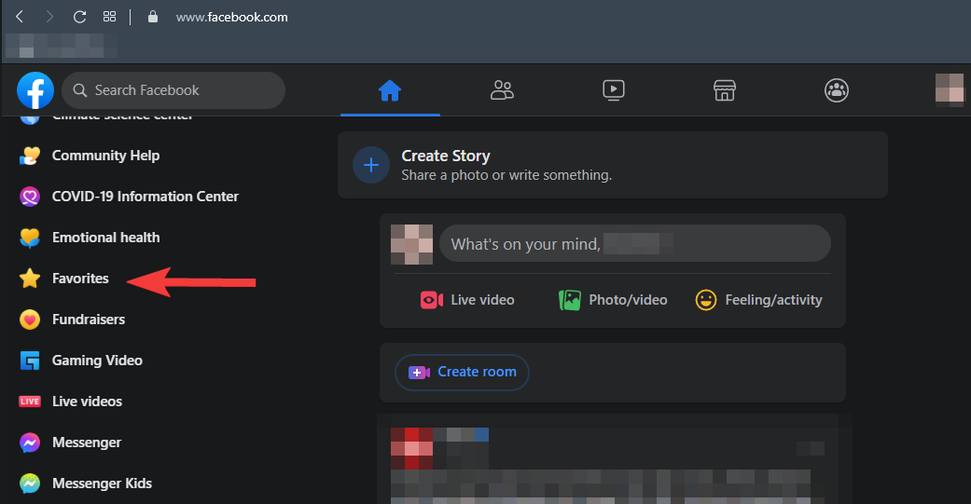The width and height of the screenshot is (971, 504).
Task: Click the Feeling/activity text label
Action: click(773, 300)
